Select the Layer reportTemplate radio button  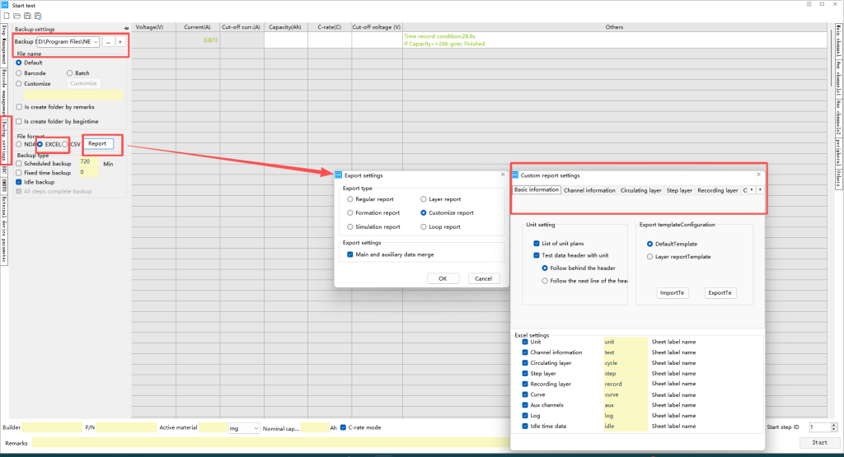pos(649,257)
